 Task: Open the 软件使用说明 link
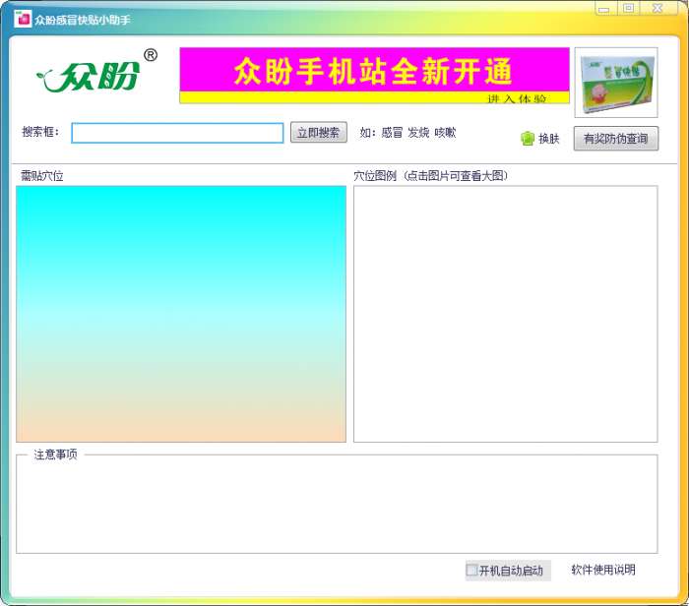tap(603, 570)
